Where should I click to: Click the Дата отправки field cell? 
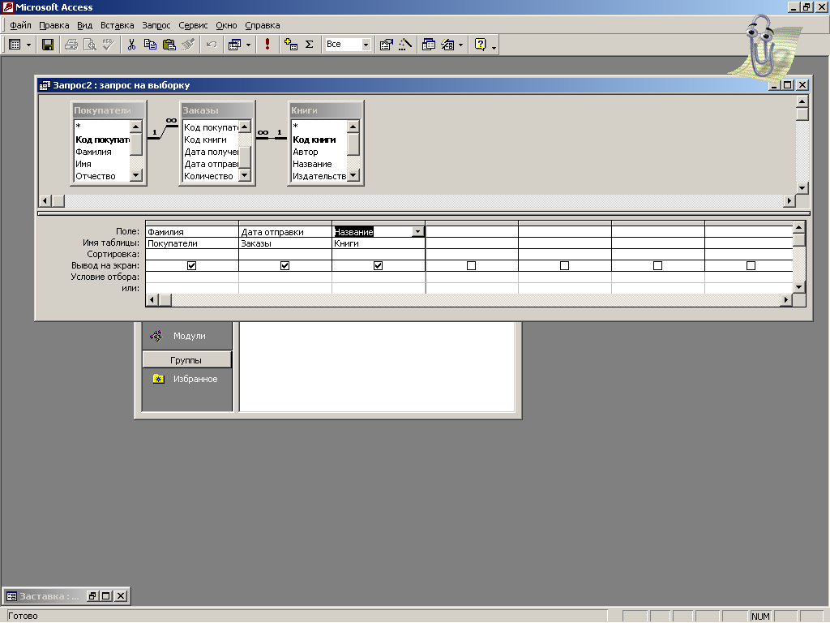pyautogui.click(x=285, y=232)
